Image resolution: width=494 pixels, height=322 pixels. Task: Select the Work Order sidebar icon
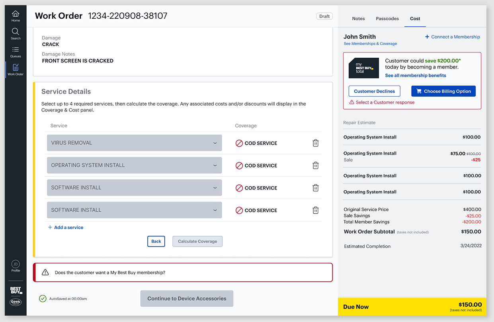[x=16, y=70]
